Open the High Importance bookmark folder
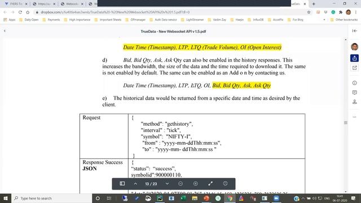 [x=77, y=20]
